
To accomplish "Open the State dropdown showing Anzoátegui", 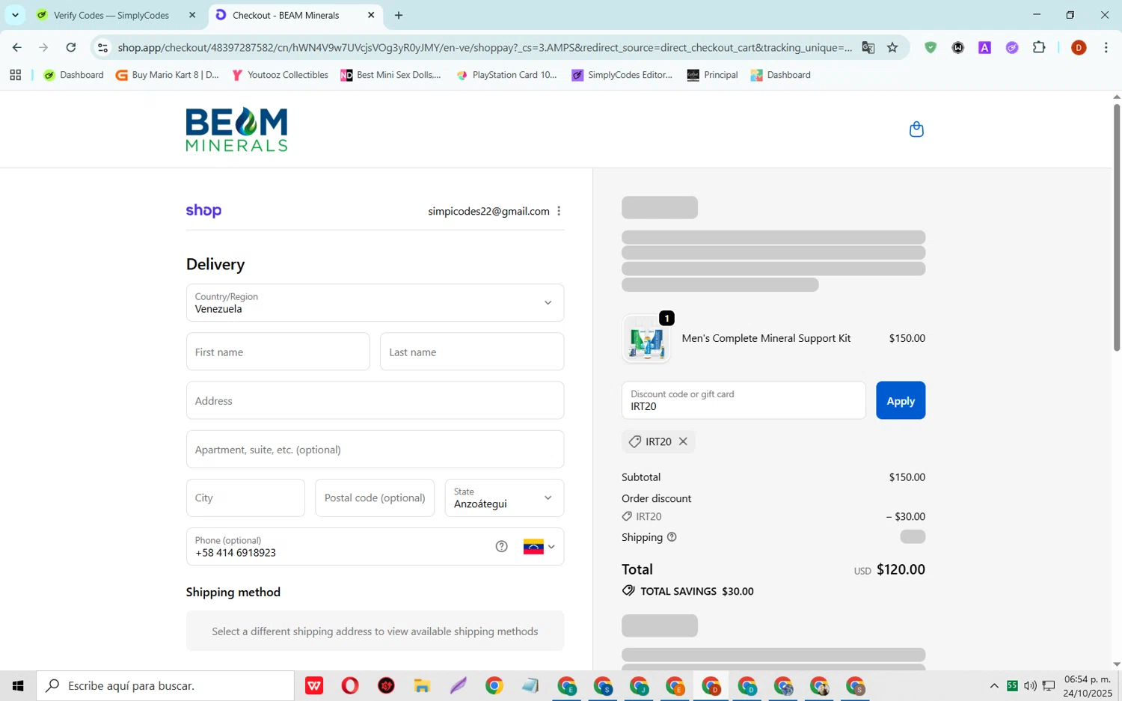I will coord(504,498).
